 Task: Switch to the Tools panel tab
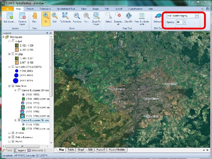(7, 150)
